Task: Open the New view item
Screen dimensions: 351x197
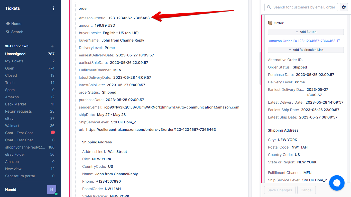Action: [30, 169]
